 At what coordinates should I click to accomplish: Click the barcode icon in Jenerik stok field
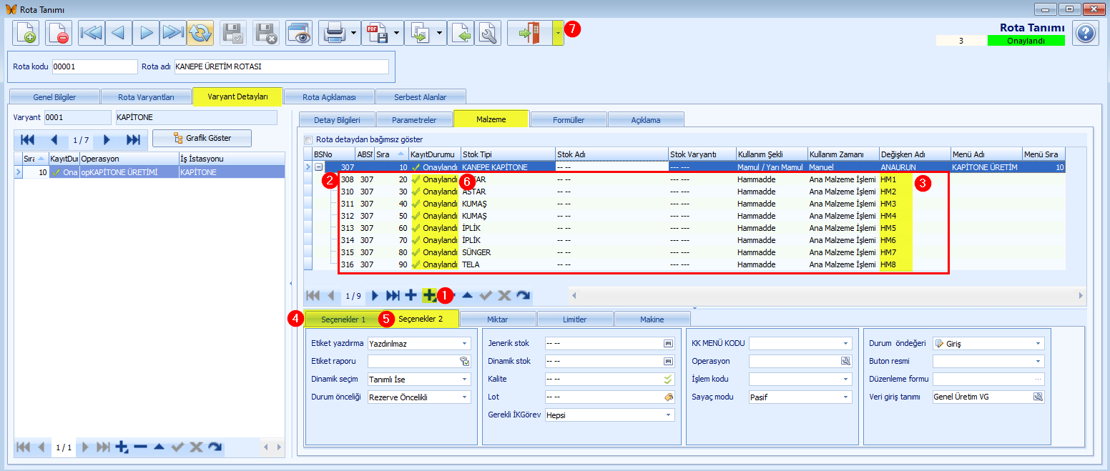(669, 343)
